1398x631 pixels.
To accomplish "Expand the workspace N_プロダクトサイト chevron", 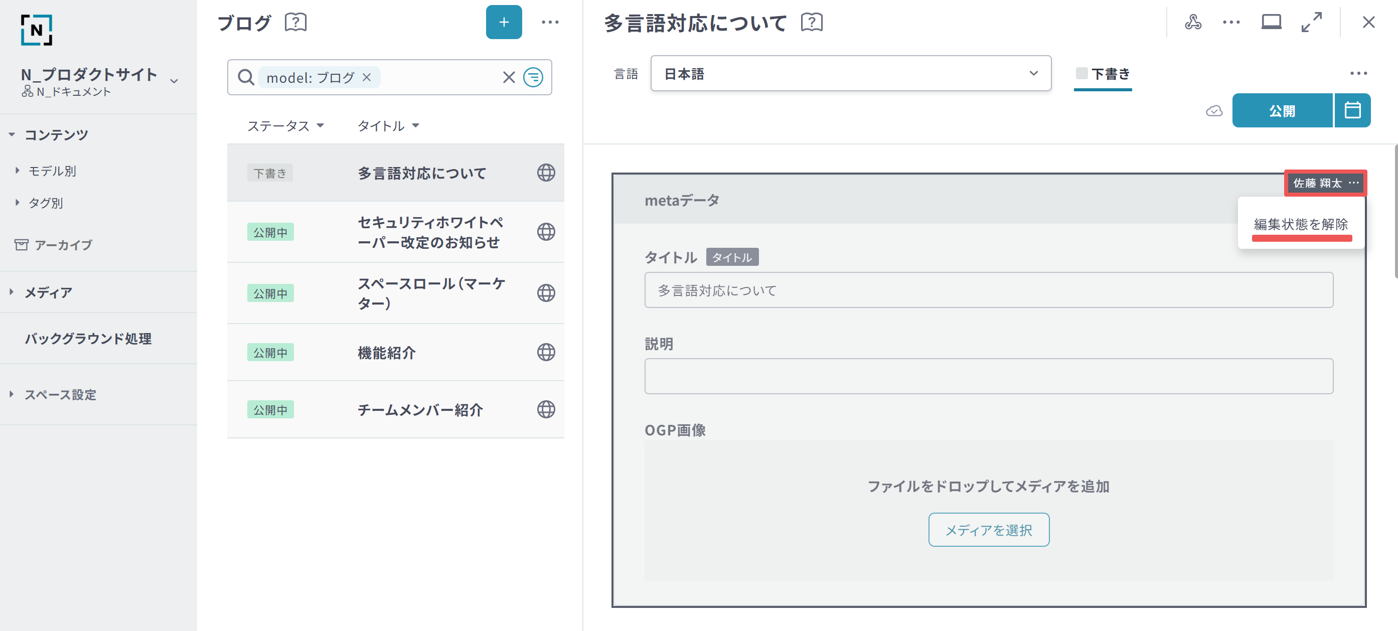I will (x=174, y=81).
